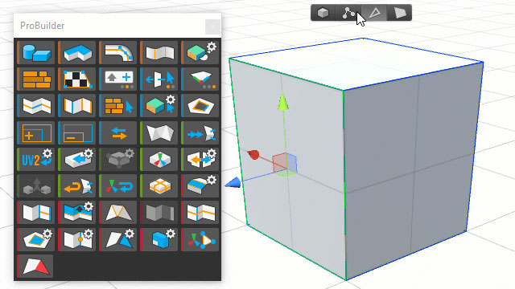Open the UV Editor checkerboard icon
This screenshot has height=289, width=515.
pos(77,79)
